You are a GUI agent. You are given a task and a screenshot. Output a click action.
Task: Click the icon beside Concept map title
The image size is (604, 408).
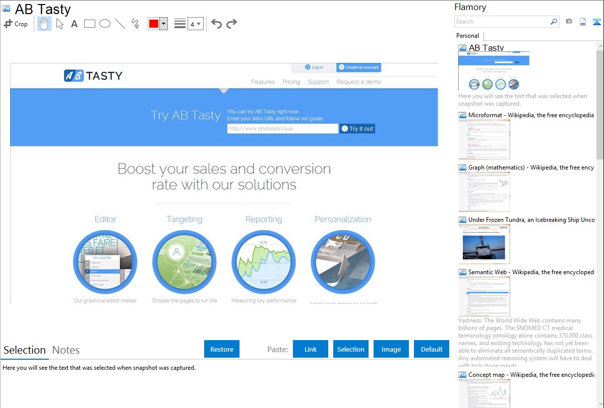pos(462,374)
